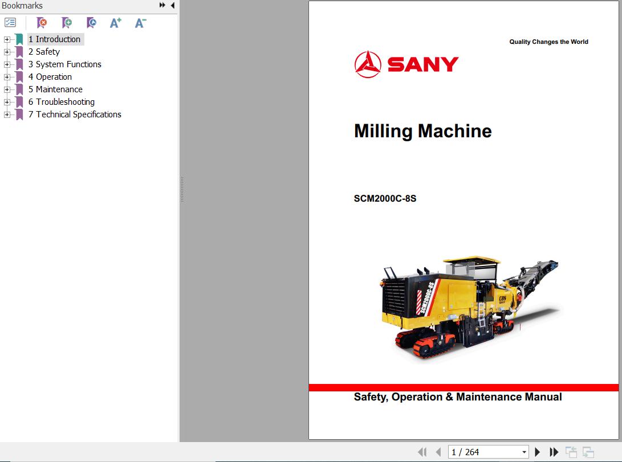Collapse the Bookmarks panel with left arrow
Viewport: 622px width, 462px height.
(x=173, y=5)
